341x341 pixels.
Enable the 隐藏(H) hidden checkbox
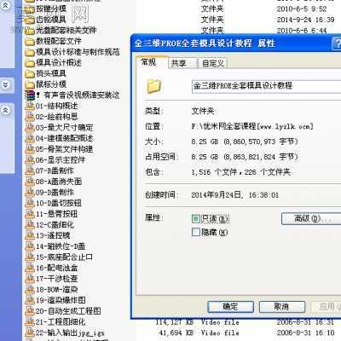point(196,232)
